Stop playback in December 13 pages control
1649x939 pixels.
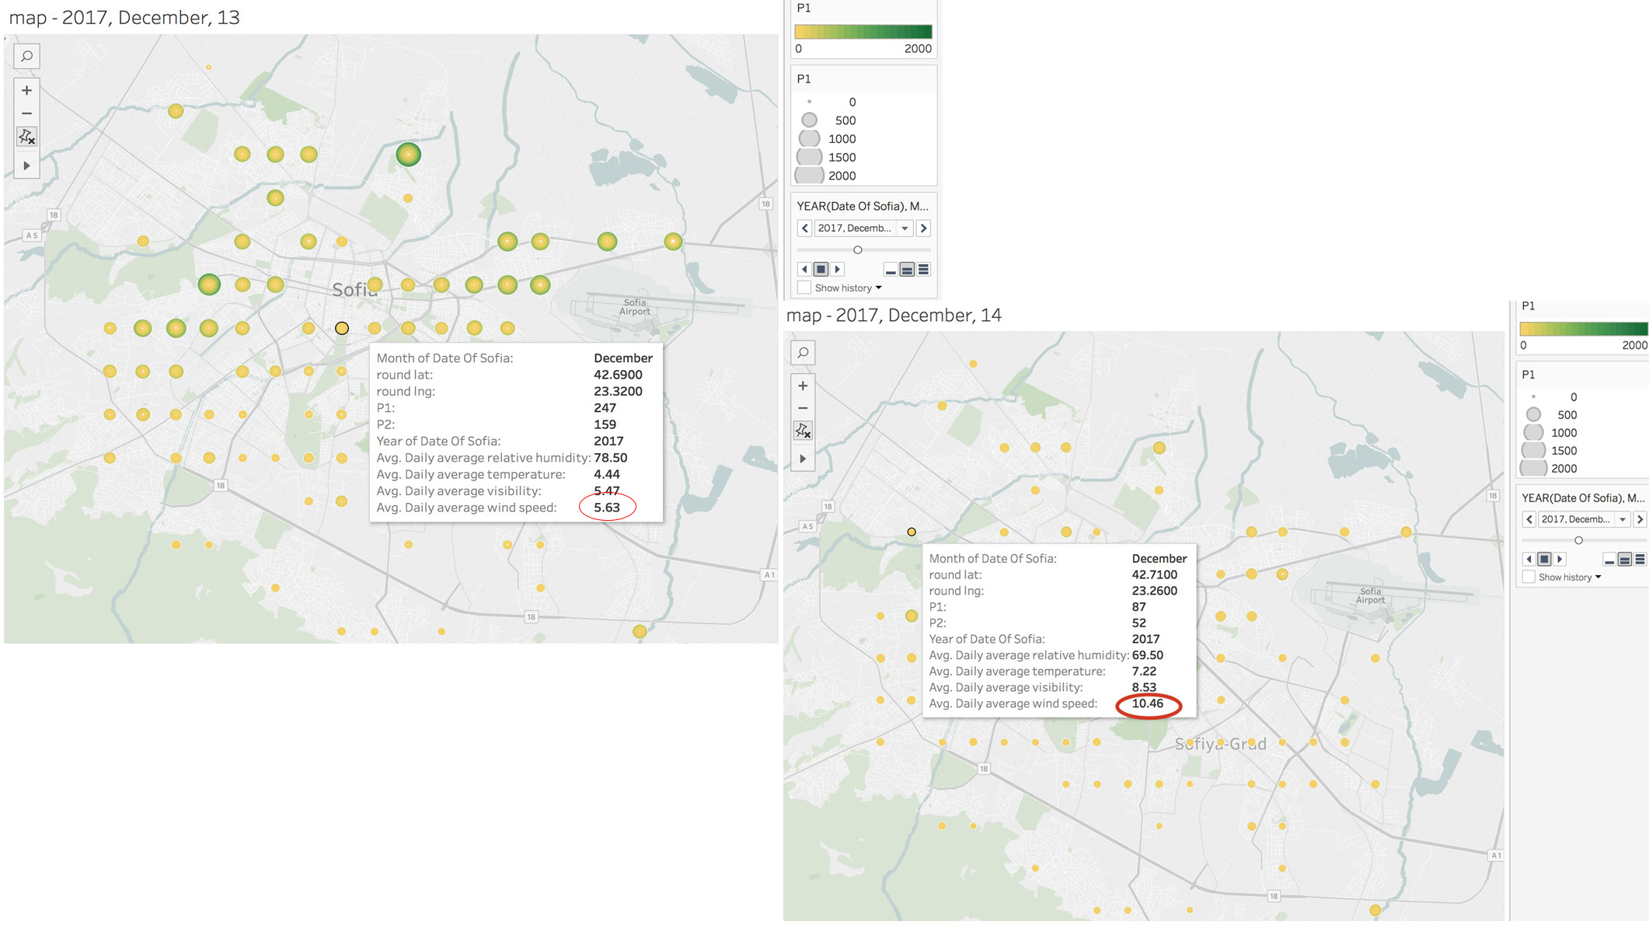click(x=821, y=269)
